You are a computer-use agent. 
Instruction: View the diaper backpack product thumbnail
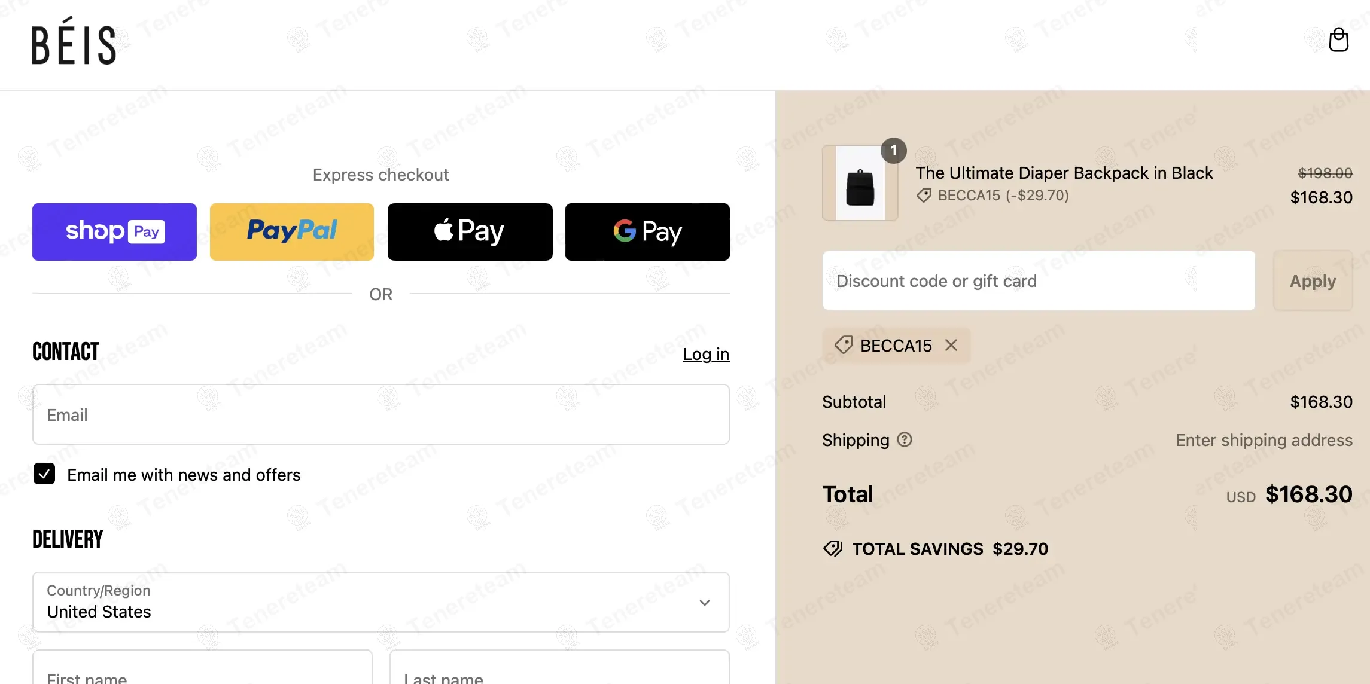coord(860,183)
